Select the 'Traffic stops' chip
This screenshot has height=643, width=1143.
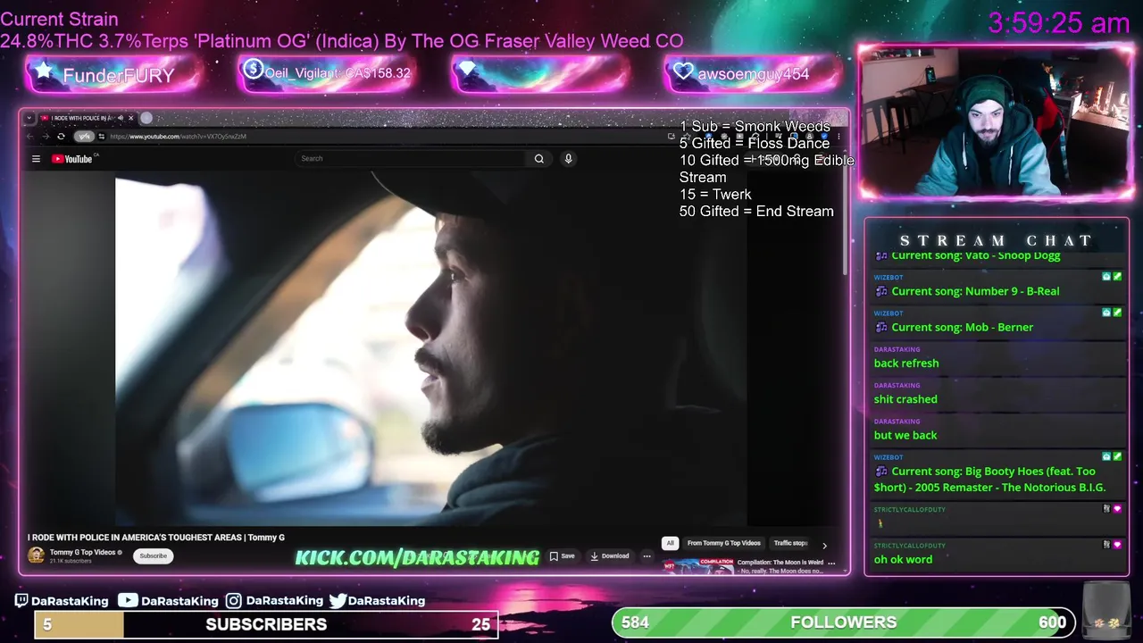[x=790, y=543]
